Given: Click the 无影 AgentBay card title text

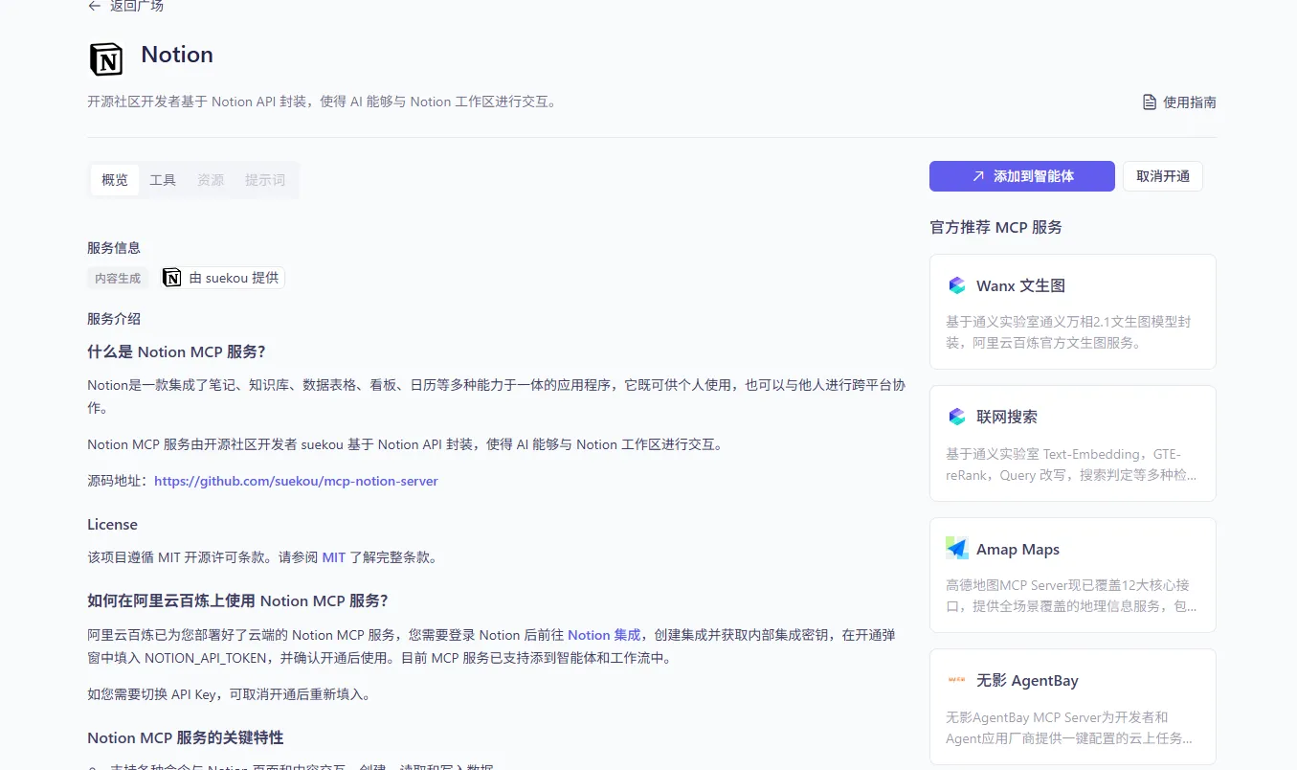Looking at the screenshot, I should 1027,681.
